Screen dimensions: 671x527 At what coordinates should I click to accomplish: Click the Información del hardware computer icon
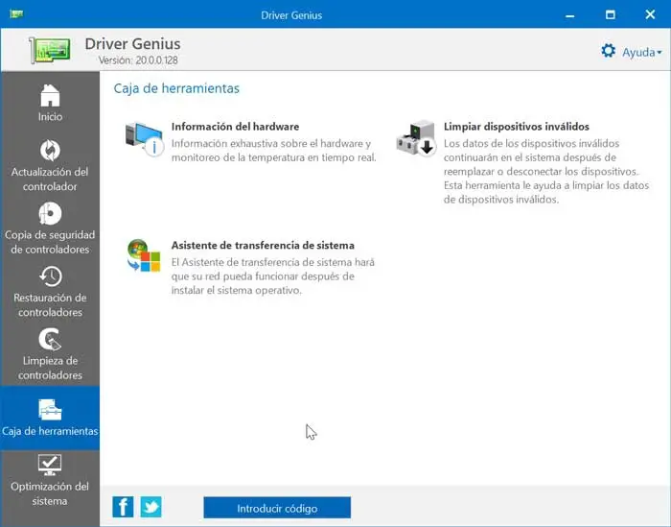coord(144,139)
